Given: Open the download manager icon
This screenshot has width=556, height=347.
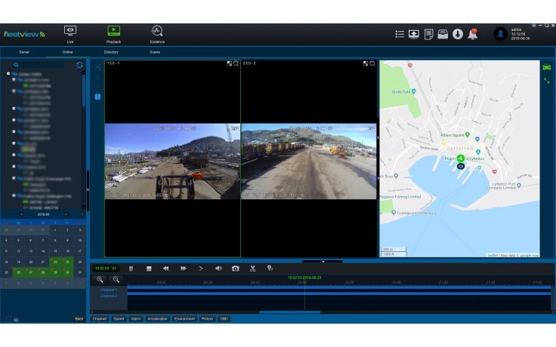Looking at the screenshot, I should [458, 34].
